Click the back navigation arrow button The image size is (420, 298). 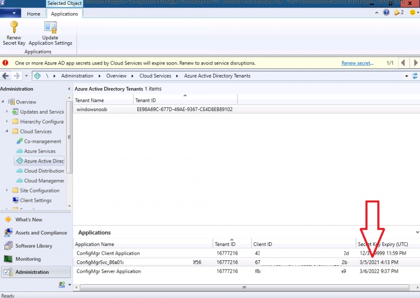(5, 76)
